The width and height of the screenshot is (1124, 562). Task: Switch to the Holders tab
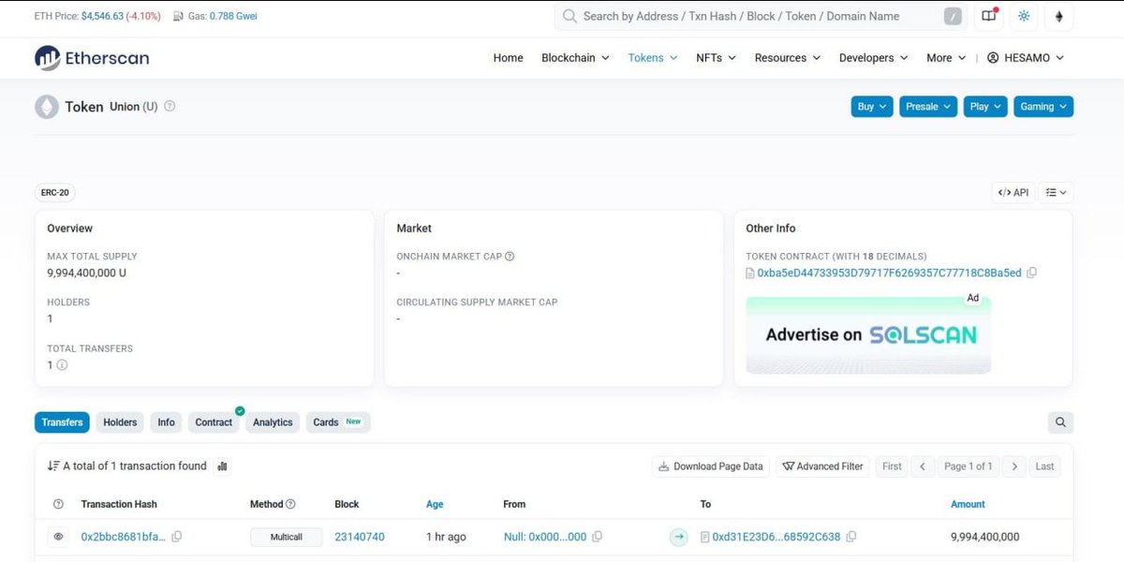click(x=120, y=422)
